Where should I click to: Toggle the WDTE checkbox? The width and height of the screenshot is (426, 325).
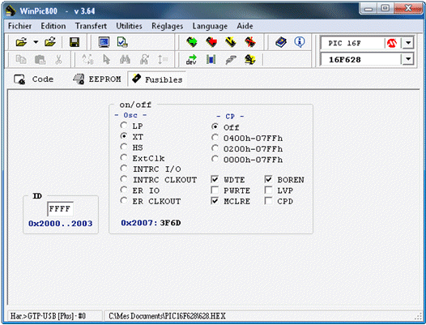215,179
